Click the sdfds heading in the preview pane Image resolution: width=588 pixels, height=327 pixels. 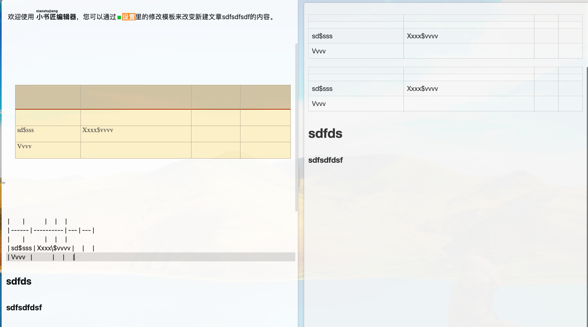(x=325, y=133)
